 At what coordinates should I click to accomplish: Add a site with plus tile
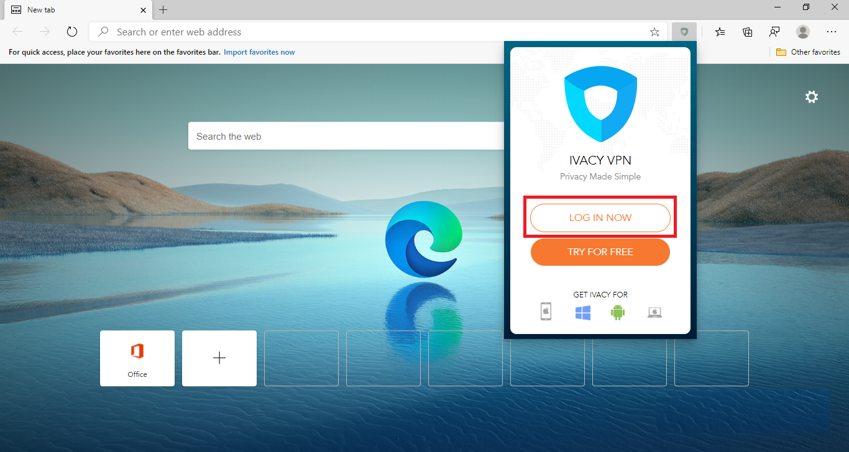pos(219,358)
